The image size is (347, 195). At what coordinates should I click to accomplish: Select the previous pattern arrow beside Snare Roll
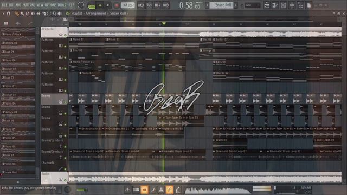pos(207,5)
